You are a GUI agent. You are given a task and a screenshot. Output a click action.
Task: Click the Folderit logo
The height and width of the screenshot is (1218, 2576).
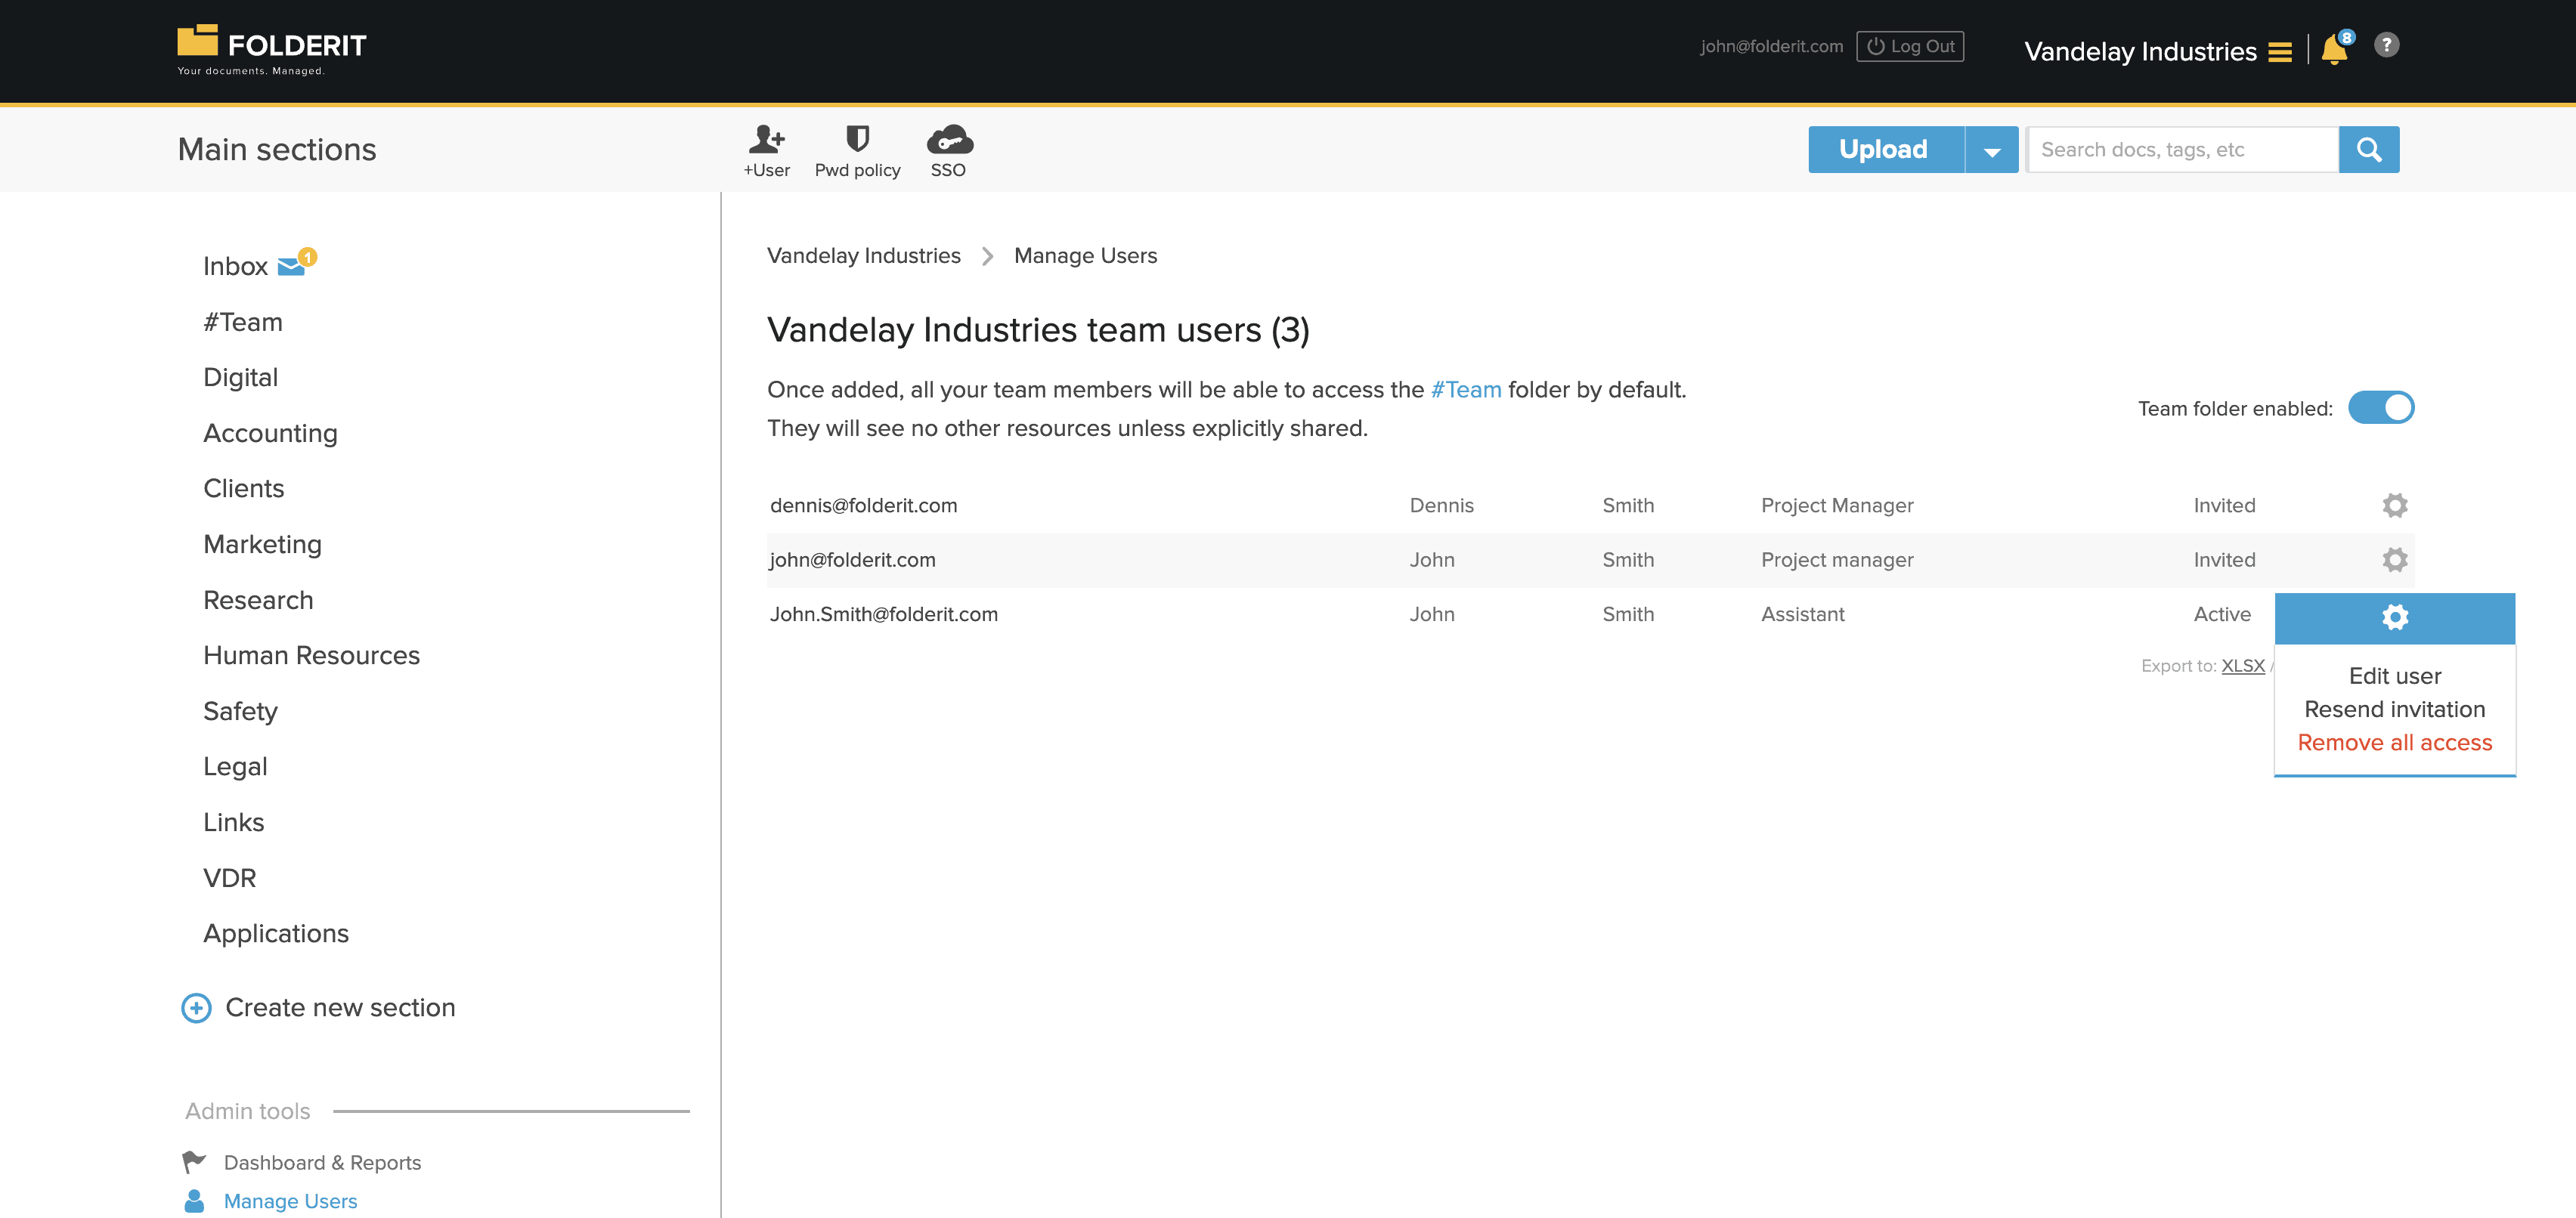coord(271,49)
